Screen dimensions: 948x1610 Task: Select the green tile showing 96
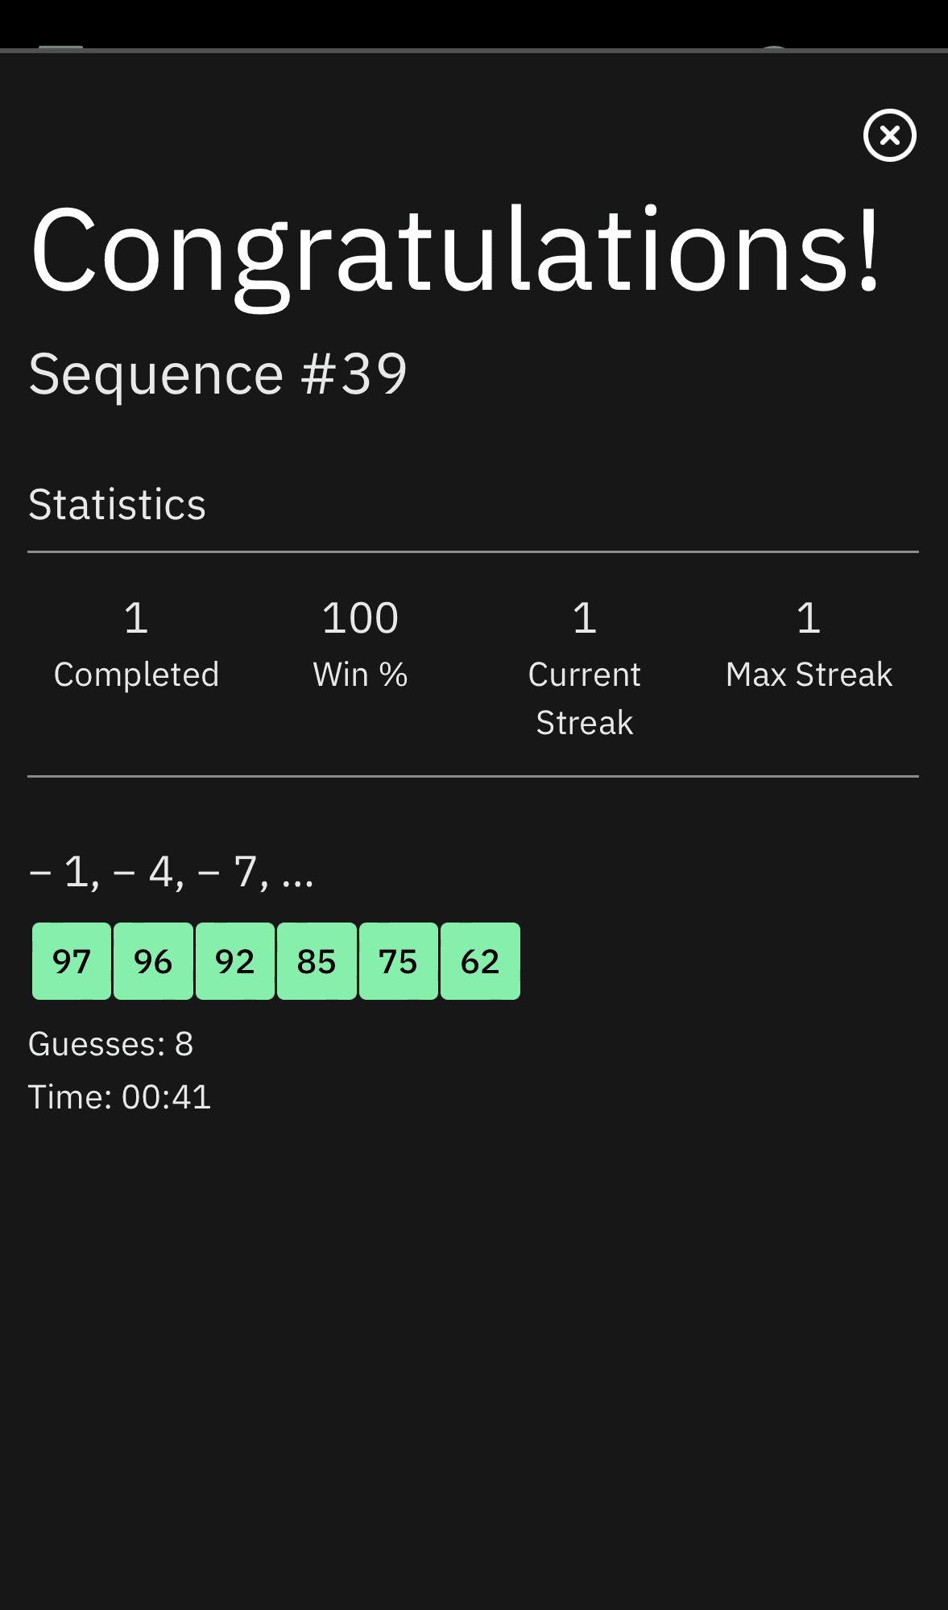click(x=152, y=961)
